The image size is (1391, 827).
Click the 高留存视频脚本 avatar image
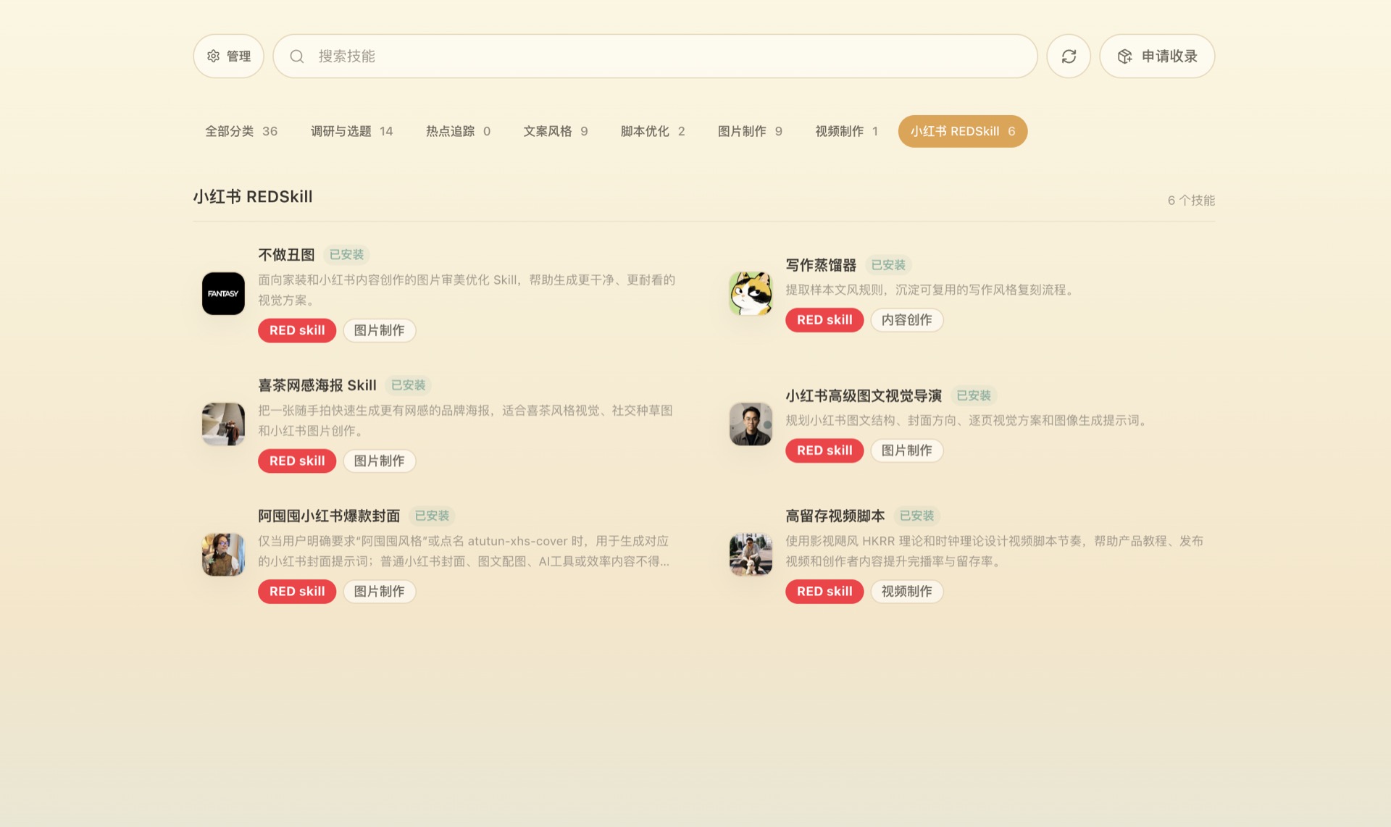(751, 555)
